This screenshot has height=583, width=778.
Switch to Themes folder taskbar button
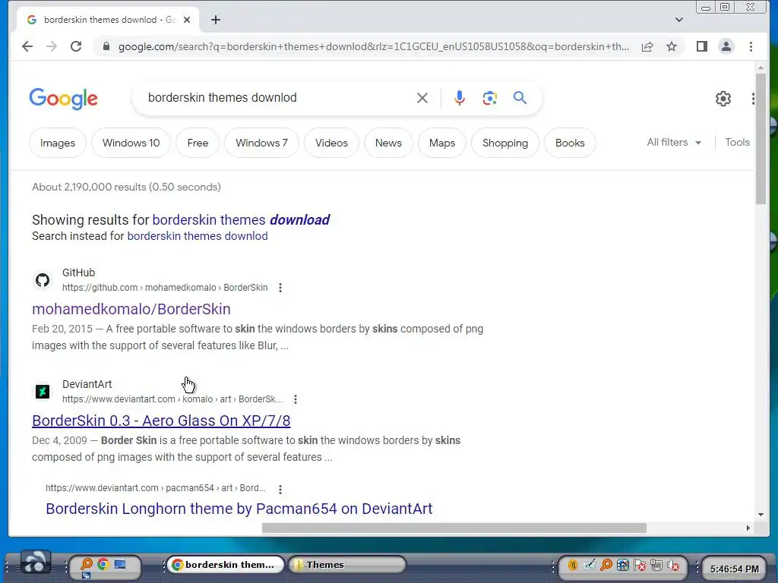tap(347, 565)
